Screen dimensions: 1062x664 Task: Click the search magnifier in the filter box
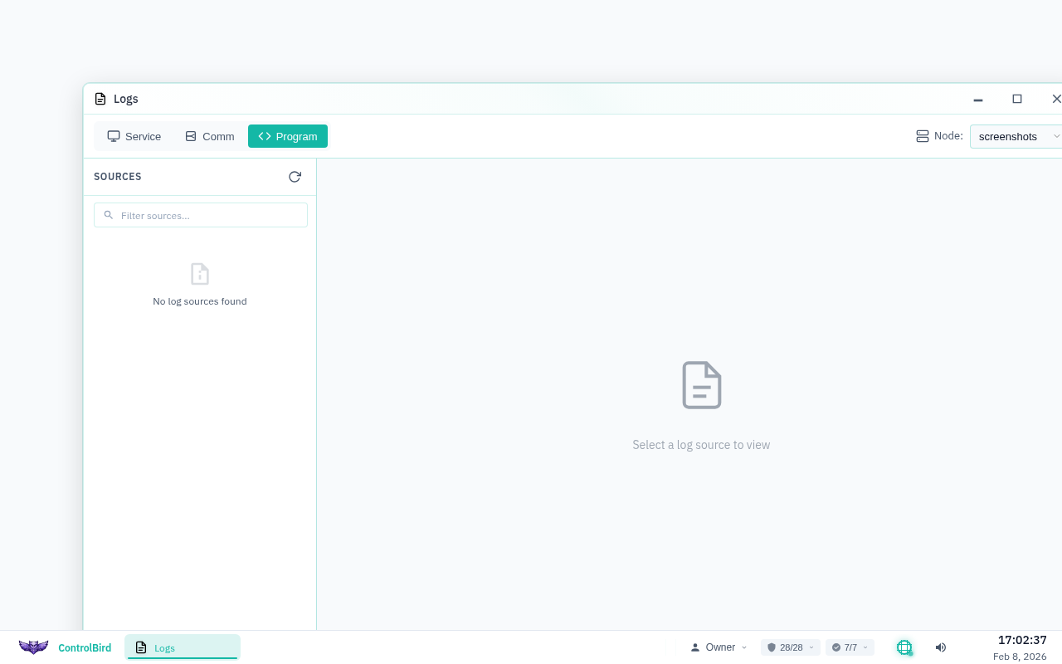coord(109,215)
